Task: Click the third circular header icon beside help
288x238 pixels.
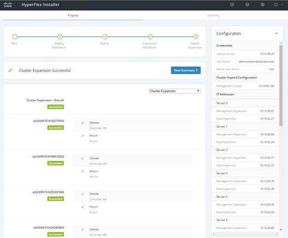Action: tap(263, 5)
